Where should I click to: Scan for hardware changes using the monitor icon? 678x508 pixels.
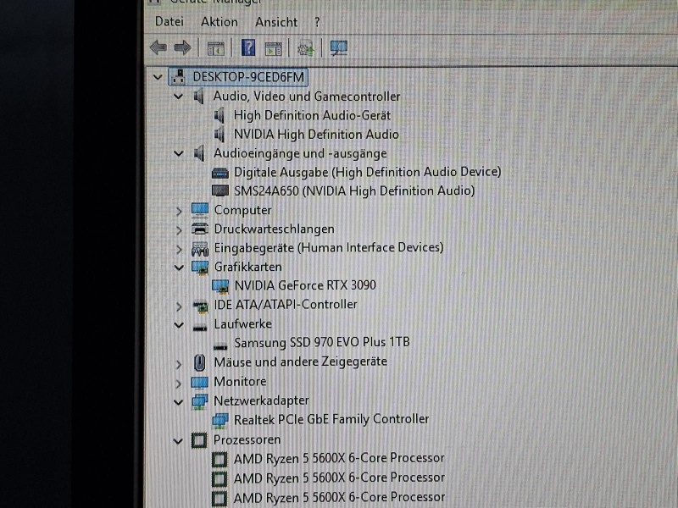(339, 48)
